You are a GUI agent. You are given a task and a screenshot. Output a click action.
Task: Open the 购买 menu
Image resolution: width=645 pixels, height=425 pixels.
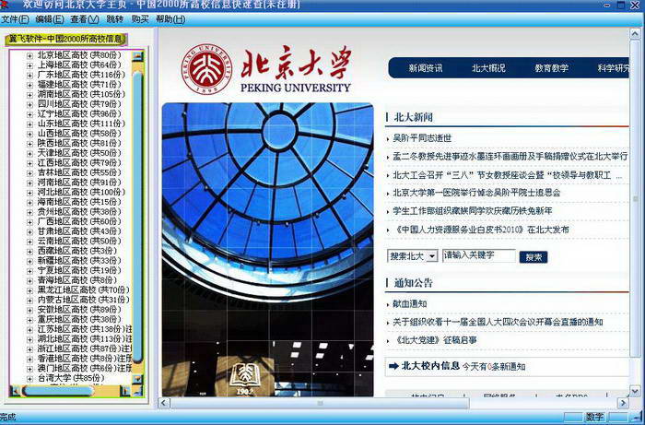[140, 19]
